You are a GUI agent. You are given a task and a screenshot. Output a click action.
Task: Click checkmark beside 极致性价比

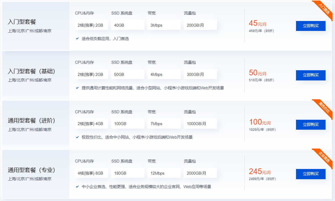coord(77,137)
